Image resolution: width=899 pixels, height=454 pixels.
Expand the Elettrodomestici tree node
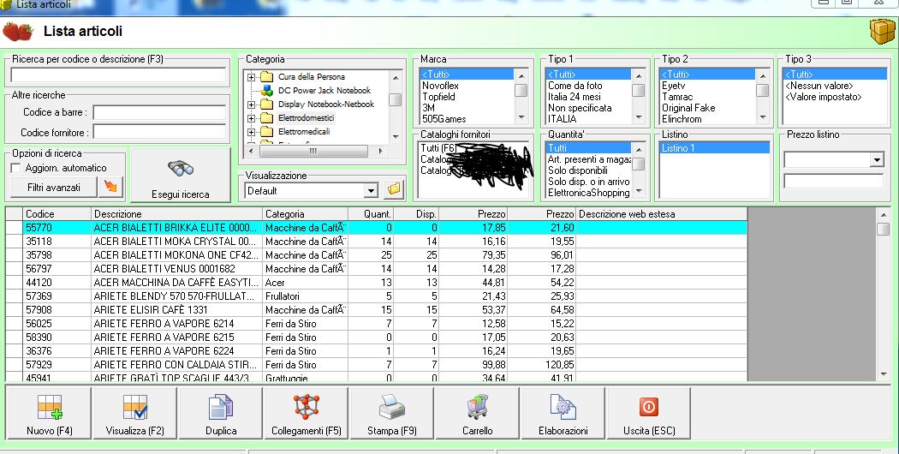coord(251,118)
